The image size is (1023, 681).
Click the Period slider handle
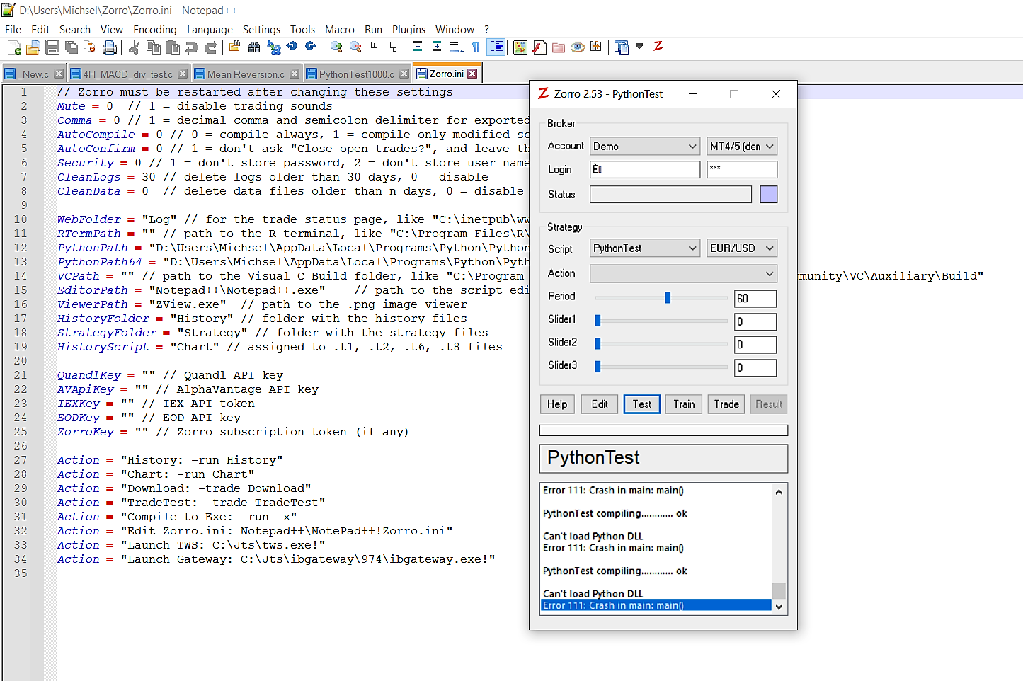click(x=668, y=297)
